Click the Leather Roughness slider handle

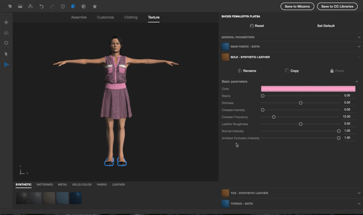click(x=301, y=124)
